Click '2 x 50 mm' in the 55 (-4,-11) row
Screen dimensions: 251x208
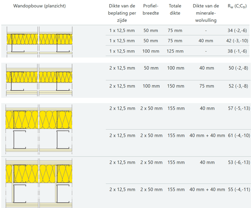(x=151, y=189)
